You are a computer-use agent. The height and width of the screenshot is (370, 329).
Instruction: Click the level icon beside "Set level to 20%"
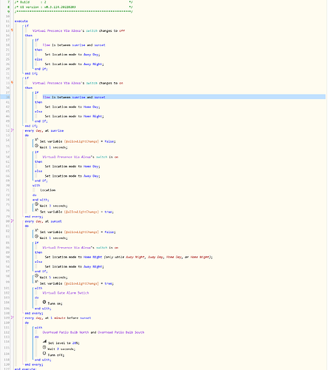click(x=44, y=342)
